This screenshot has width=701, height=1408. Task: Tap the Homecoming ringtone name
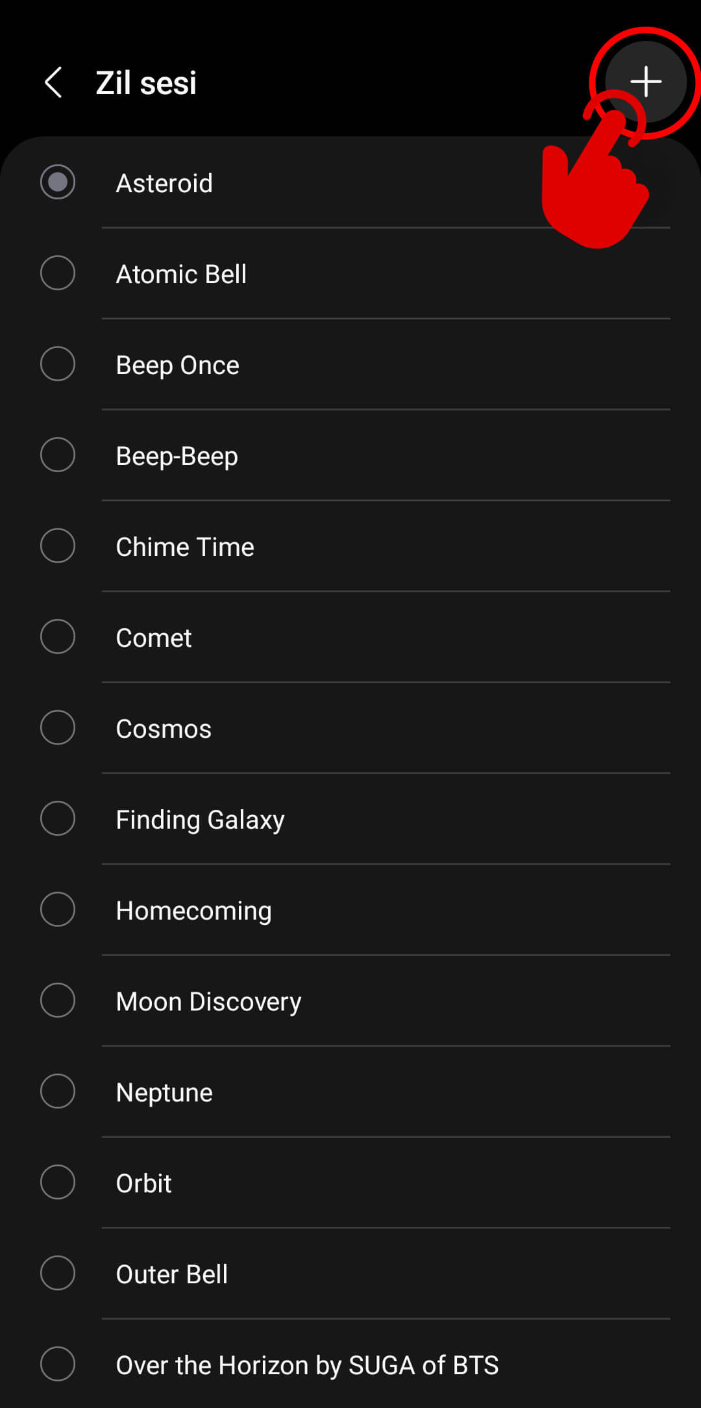tap(193, 911)
